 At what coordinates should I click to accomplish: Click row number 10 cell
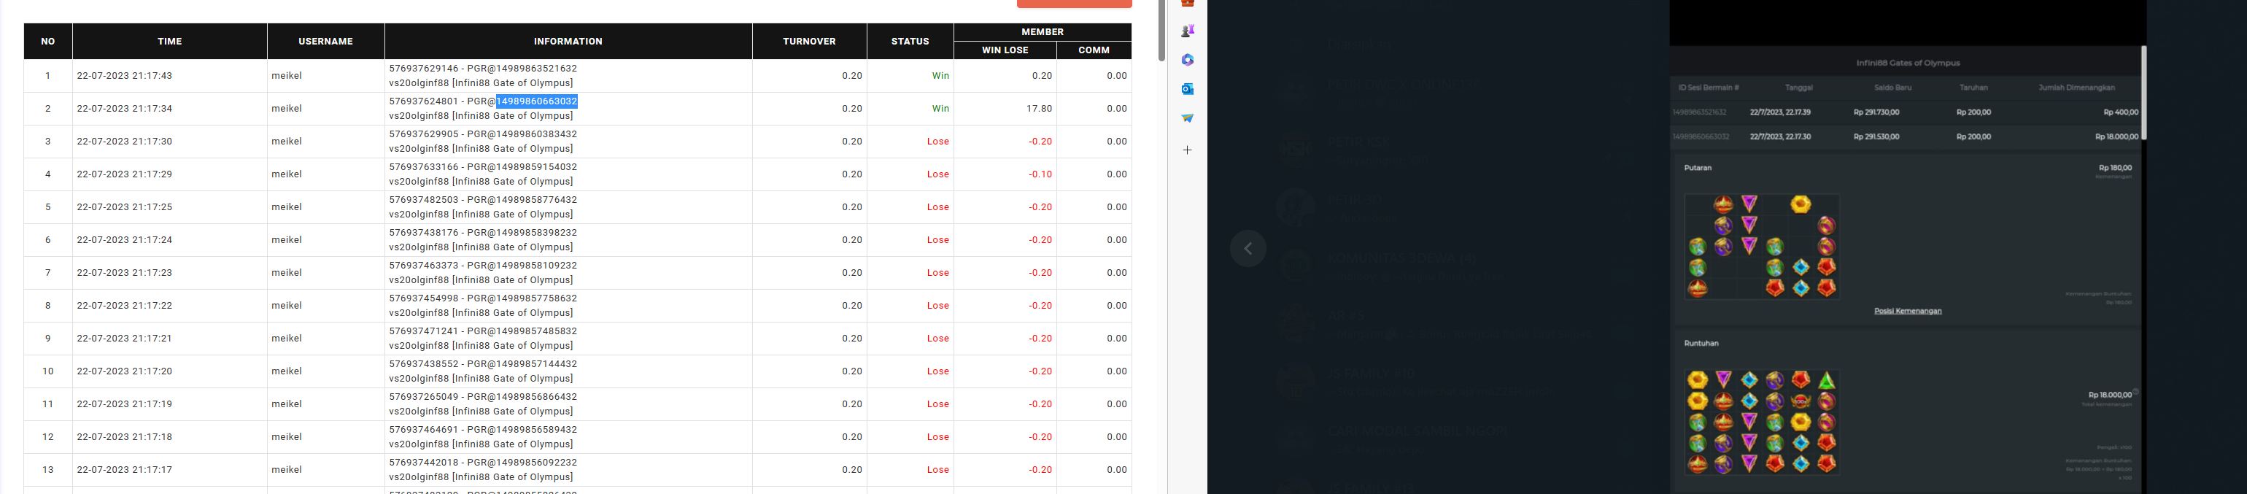point(48,371)
